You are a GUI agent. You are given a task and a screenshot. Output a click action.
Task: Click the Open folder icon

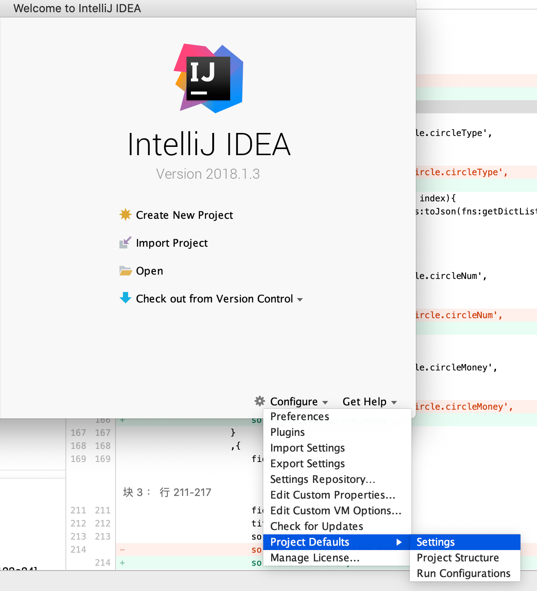[126, 271]
